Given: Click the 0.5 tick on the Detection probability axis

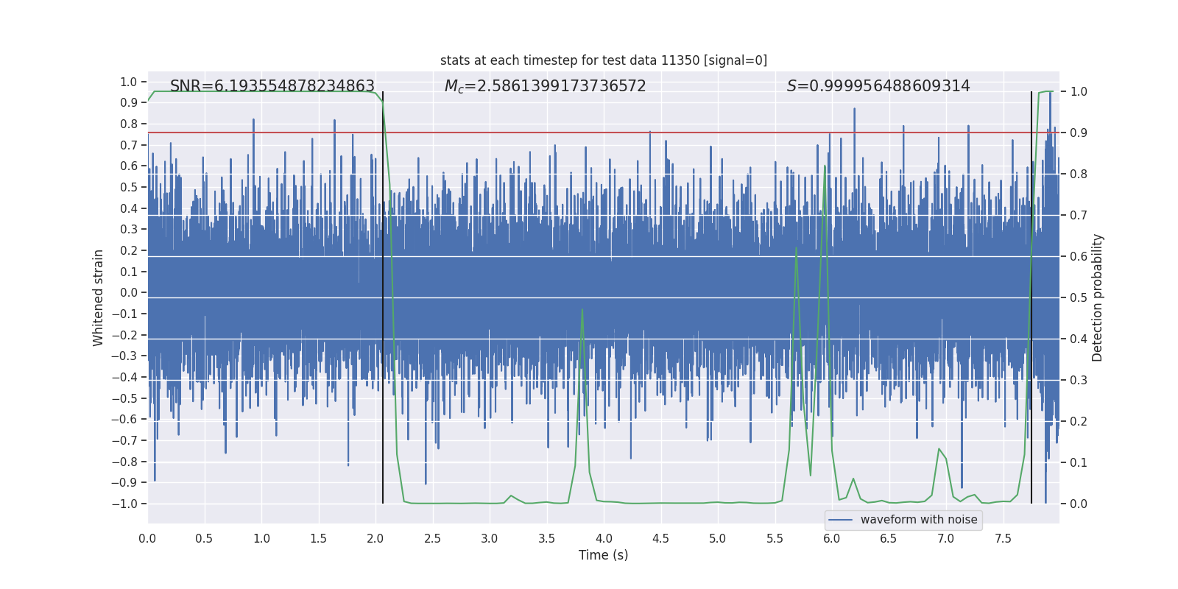Looking at the screenshot, I should pos(1079,298).
